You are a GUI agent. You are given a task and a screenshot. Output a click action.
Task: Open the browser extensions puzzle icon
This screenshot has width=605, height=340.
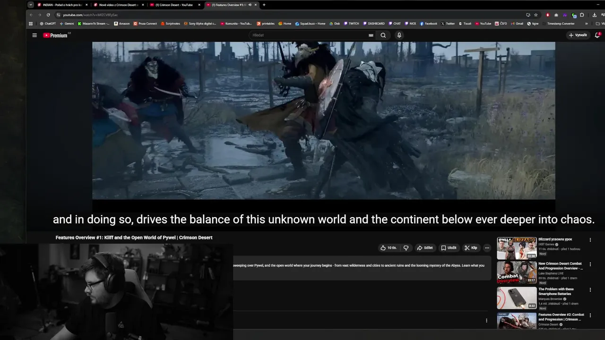(x=582, y=15)
